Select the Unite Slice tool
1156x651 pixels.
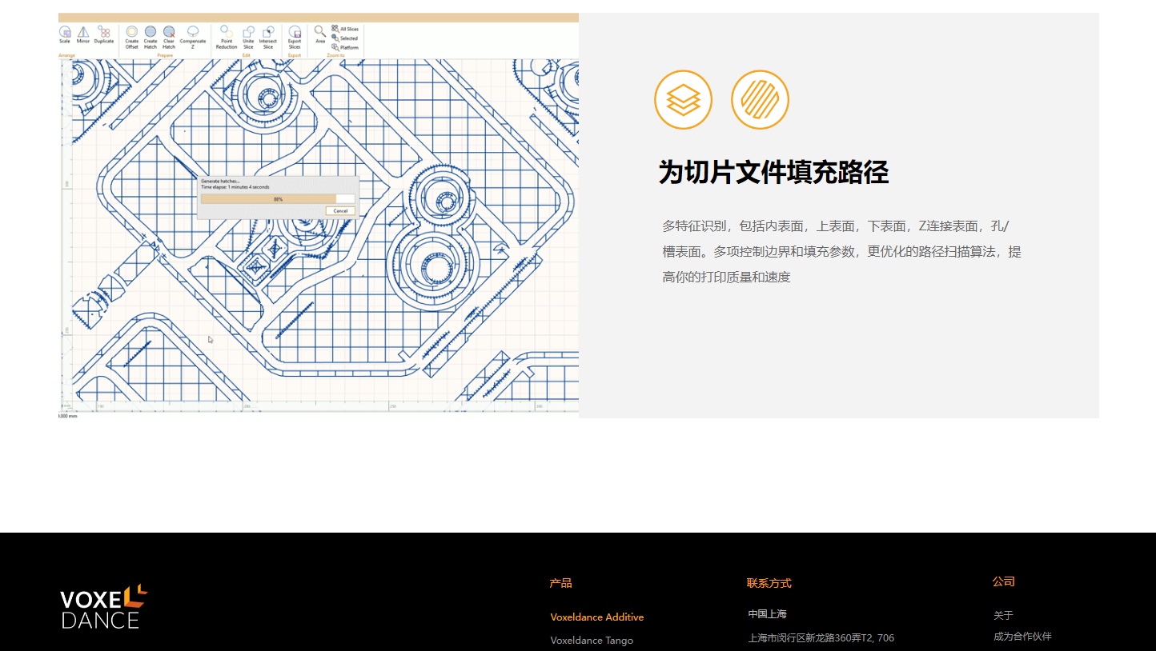[248, 34]
